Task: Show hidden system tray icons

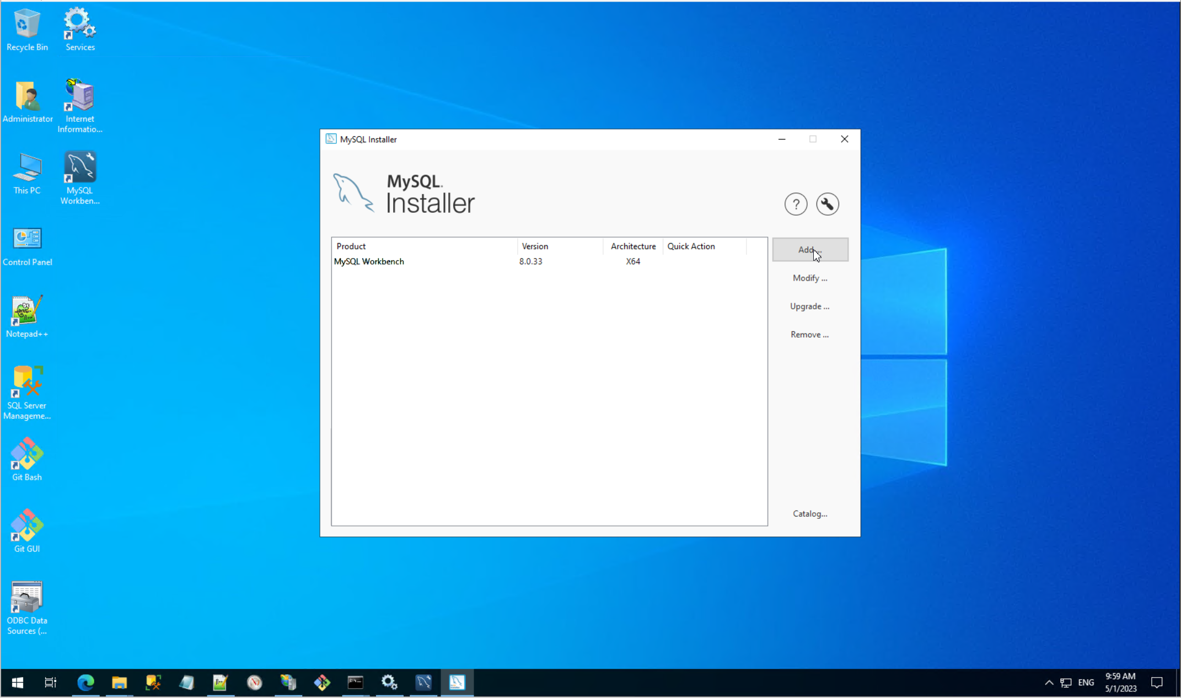Action: pos(1049,683)
